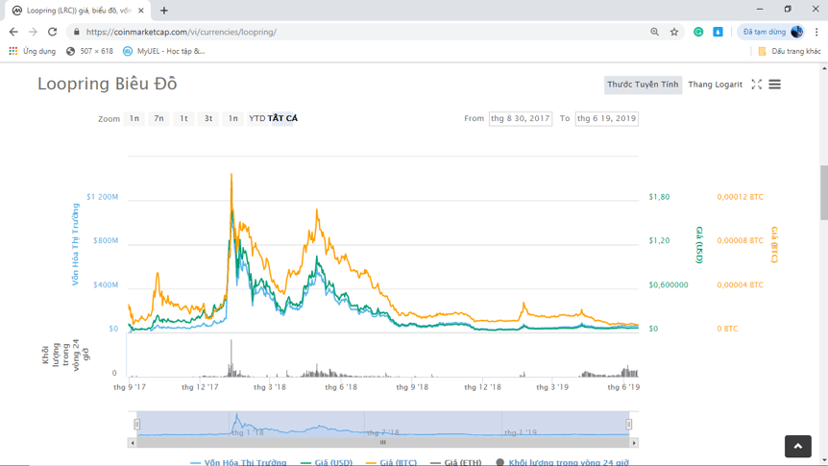Open the paused profile avatar button

tap(771, 32)
